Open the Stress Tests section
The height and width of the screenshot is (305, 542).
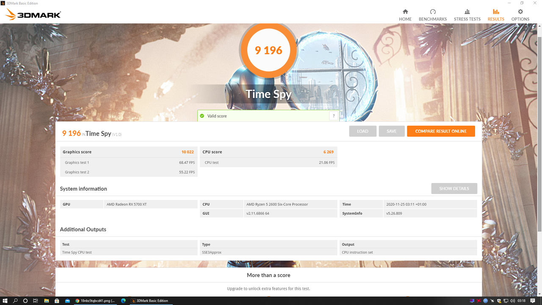[x=467, y=14]
